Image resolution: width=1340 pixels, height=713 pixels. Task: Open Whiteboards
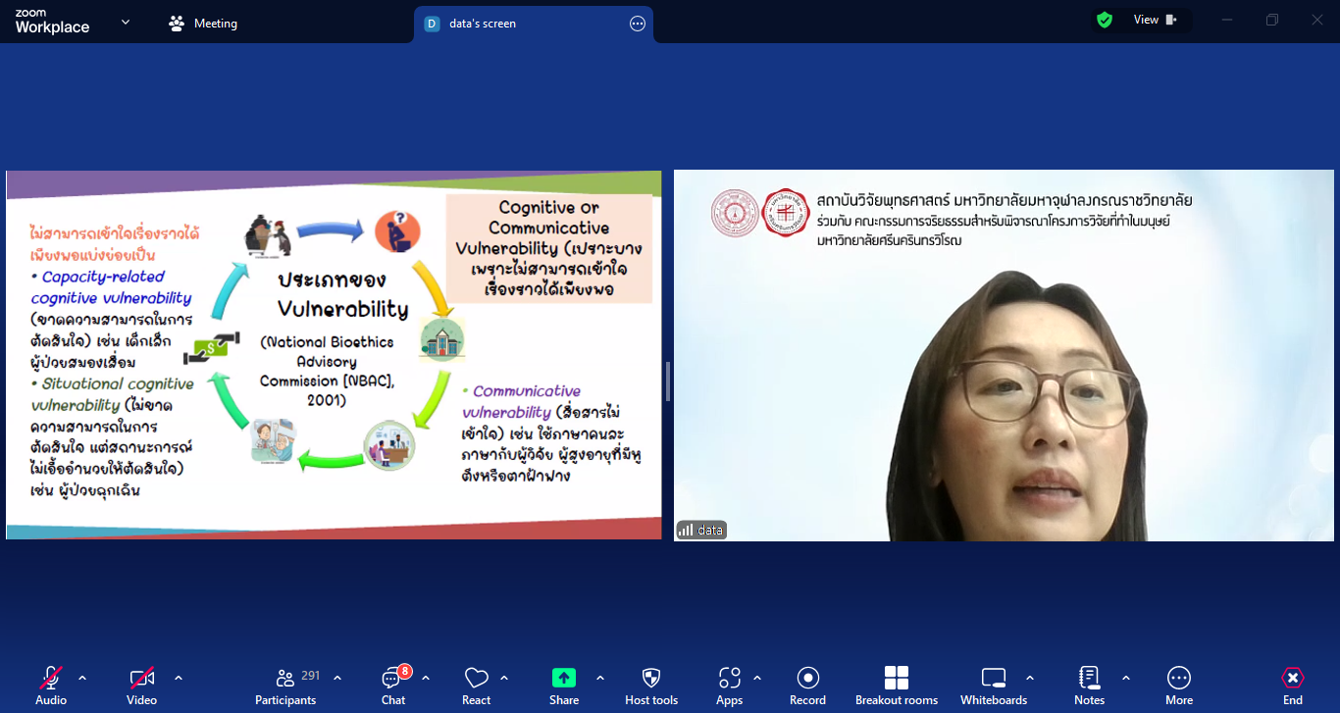[994, 679]
